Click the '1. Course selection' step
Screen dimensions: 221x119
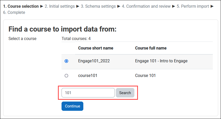point(21,6)
